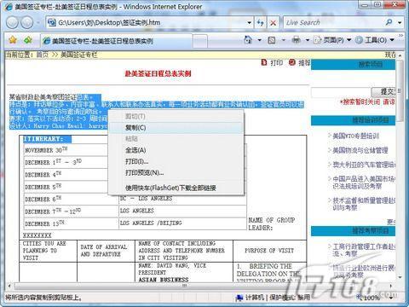Open the 页面(P) menu
The width and height of the screenshot is (409, 307).
coord(333,40)
